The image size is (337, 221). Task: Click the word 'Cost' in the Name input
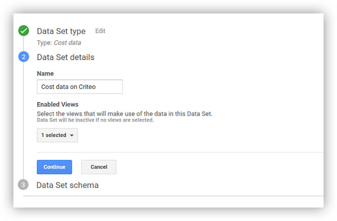47,87
